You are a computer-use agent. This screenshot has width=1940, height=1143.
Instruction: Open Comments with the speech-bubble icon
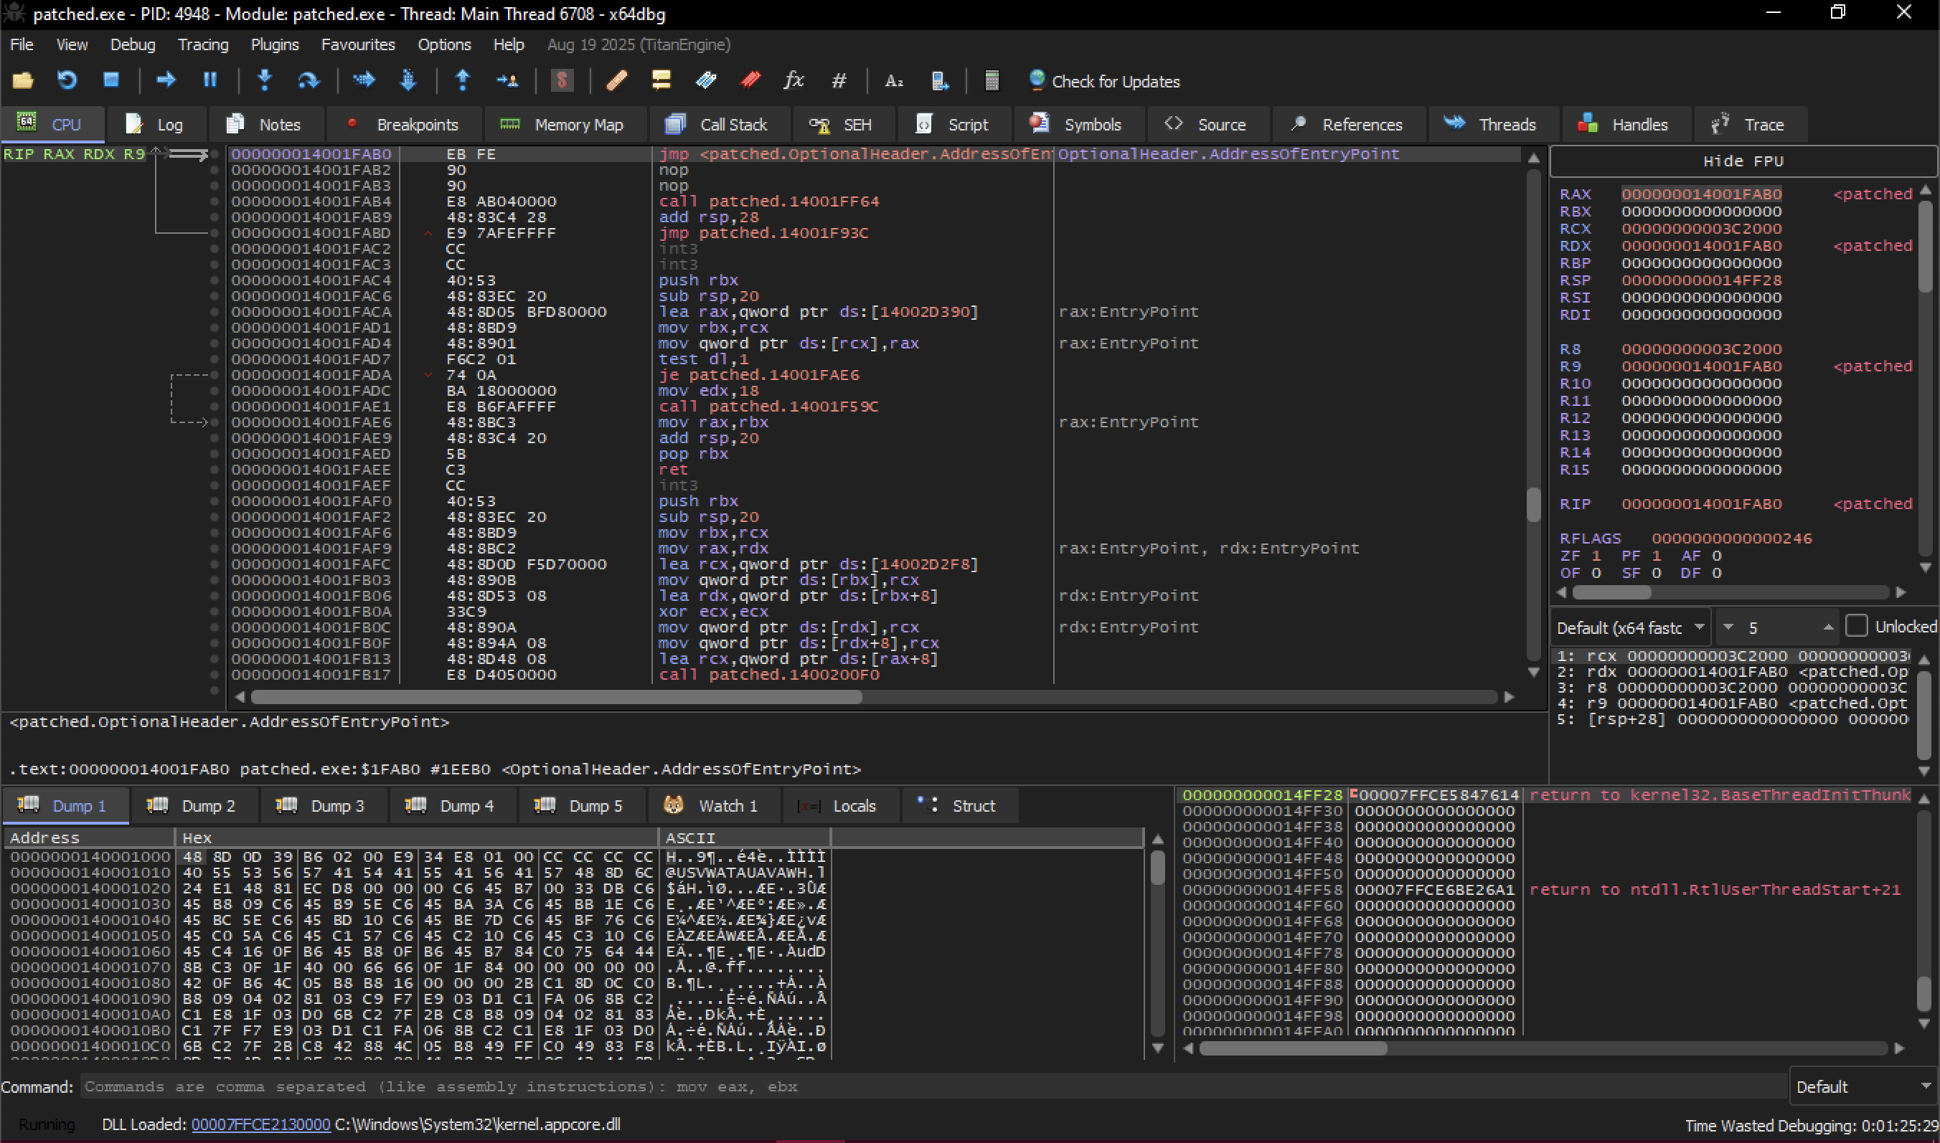(x=661, y=80)
